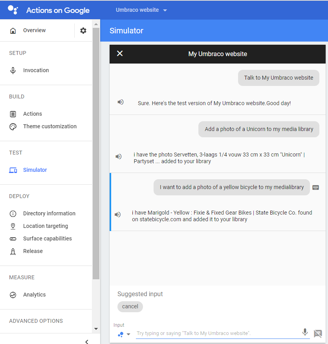Open Surface capabilities
Image resolution: width=328 pixels, height=344 pixels.
click(48, 238)
